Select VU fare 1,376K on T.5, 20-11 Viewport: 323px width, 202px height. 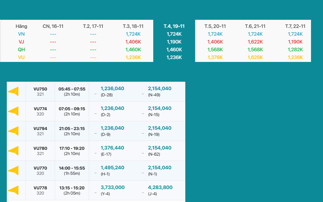tap(215, 57)
